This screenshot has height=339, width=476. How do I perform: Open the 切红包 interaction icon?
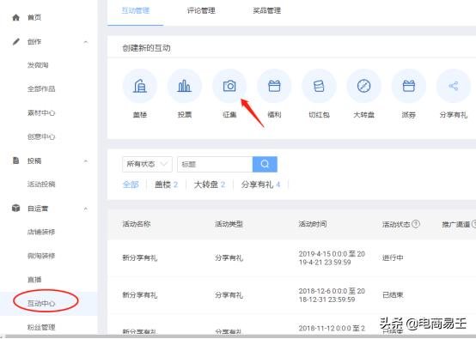point(319,86)
